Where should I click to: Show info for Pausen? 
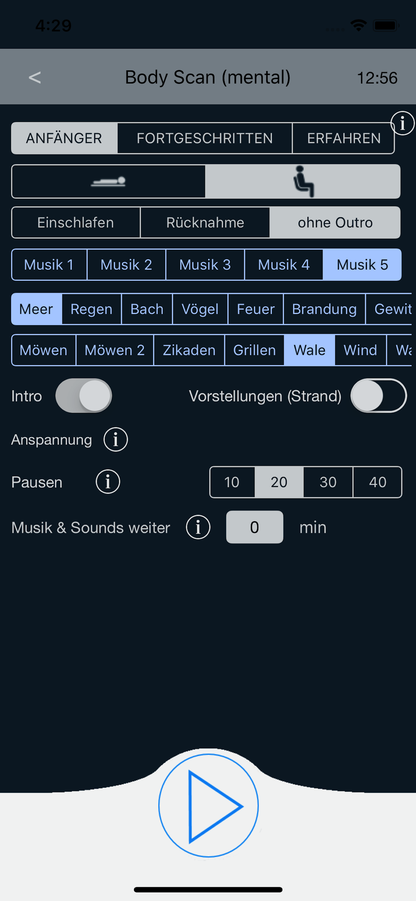[108, 482]
